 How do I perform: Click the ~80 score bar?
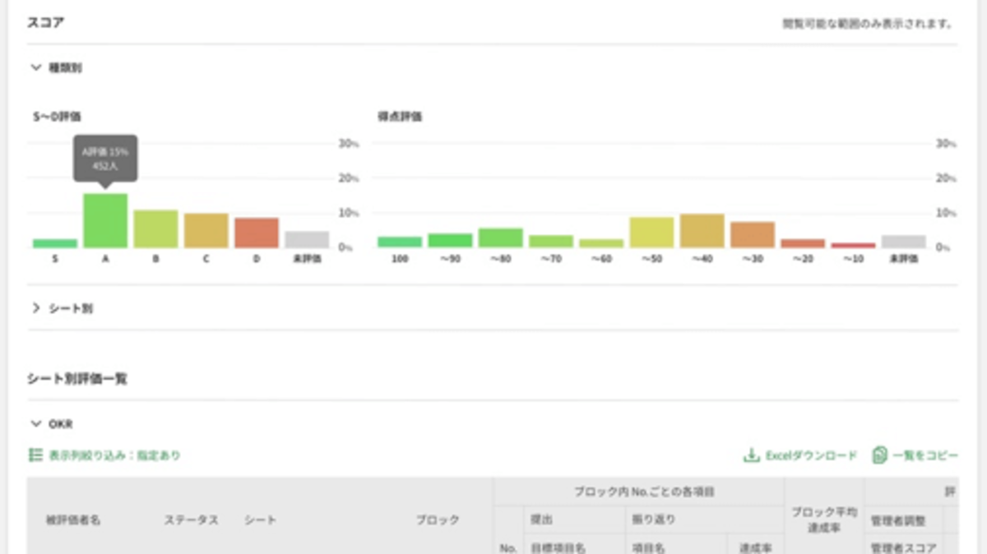[500, 238]
